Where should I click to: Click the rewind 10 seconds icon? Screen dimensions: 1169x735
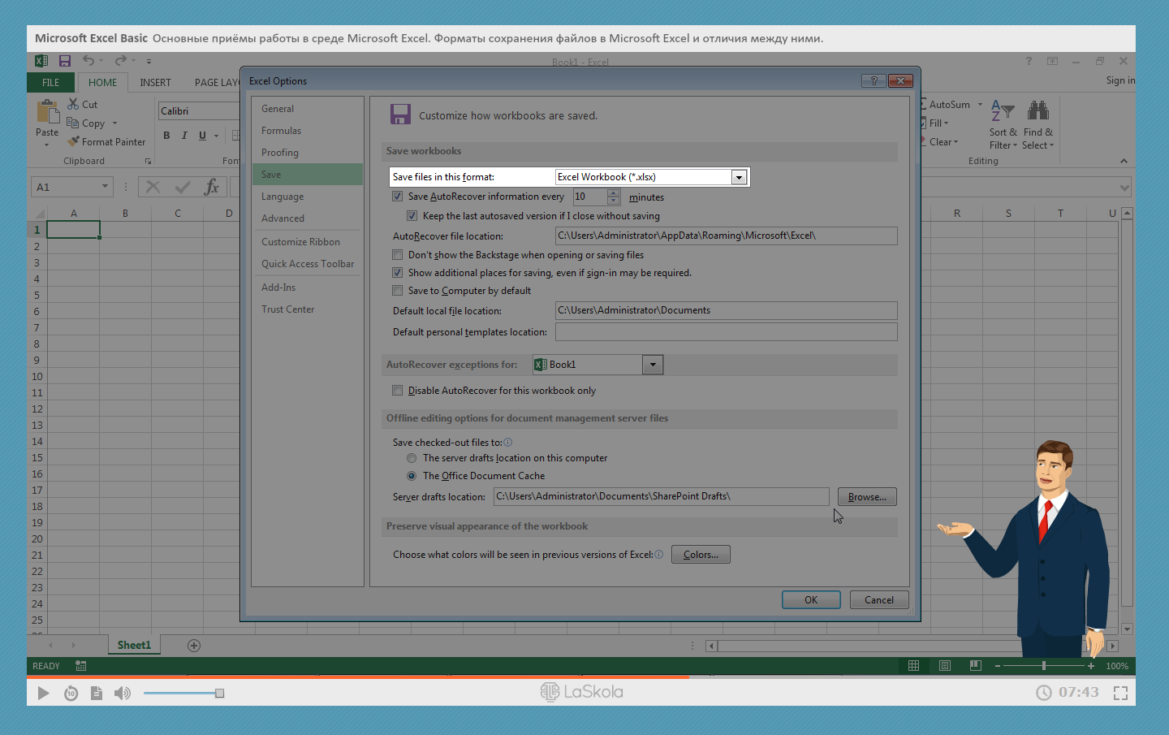point(71,693)
